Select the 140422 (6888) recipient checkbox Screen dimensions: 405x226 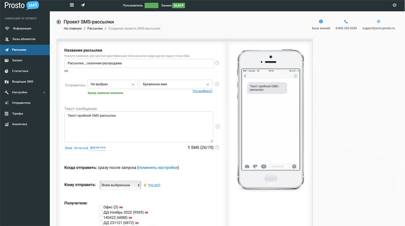pyautogui.click(x=101, y=217)
